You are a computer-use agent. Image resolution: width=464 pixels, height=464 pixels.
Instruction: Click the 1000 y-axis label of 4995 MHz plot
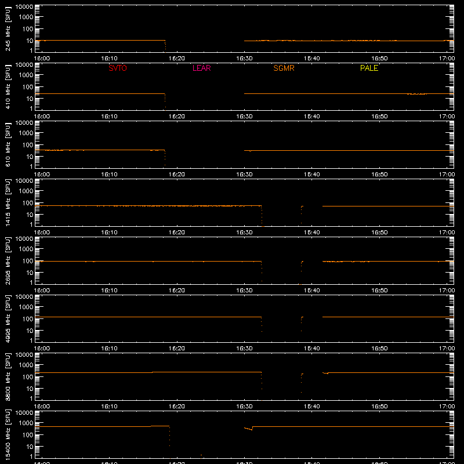(x=26, y=307)
